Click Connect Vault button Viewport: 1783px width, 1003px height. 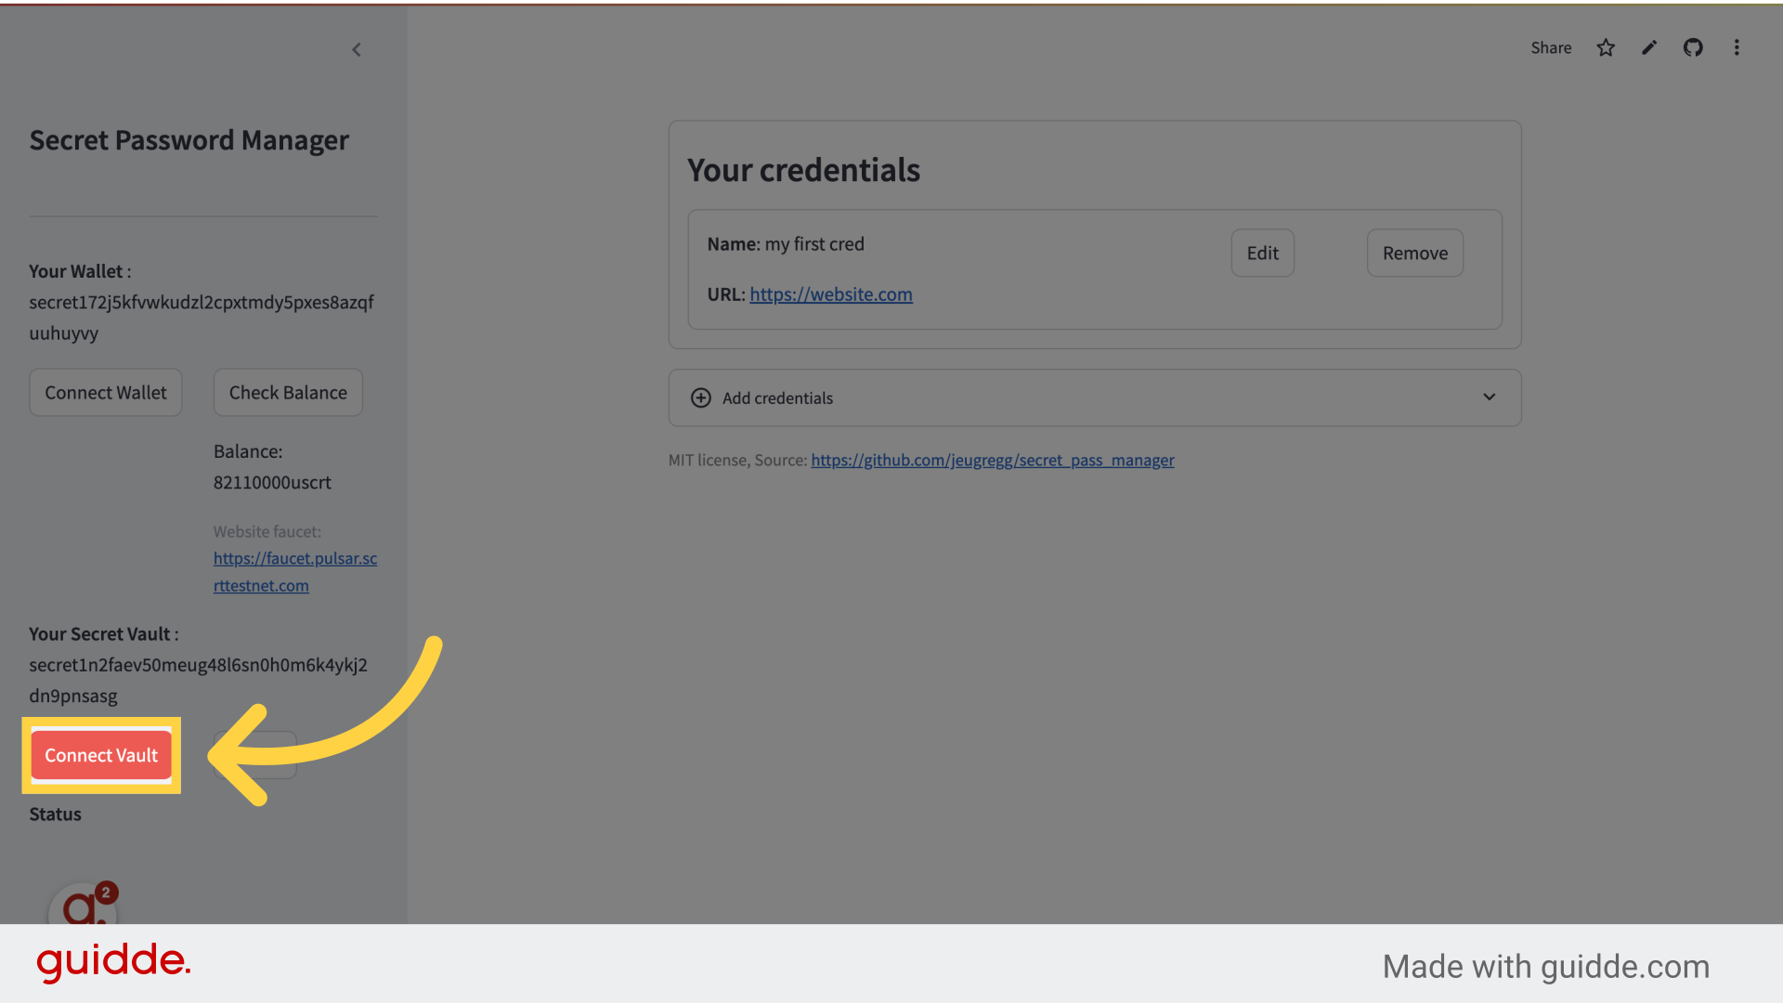point(100,754)
